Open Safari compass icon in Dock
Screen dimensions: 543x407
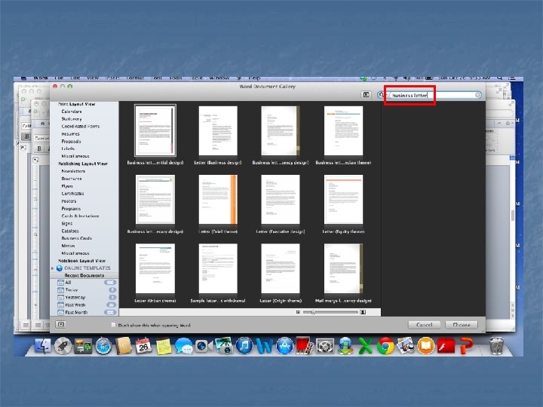point(103,346)
